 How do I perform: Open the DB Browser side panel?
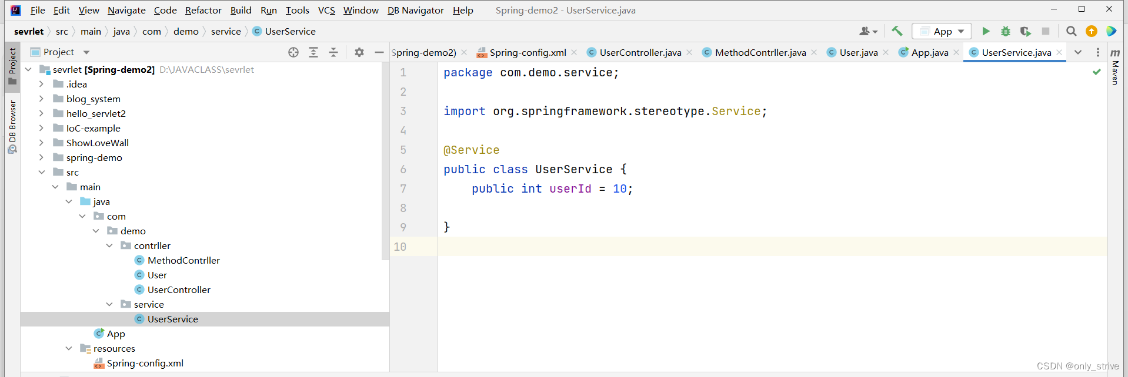point(12,126)
